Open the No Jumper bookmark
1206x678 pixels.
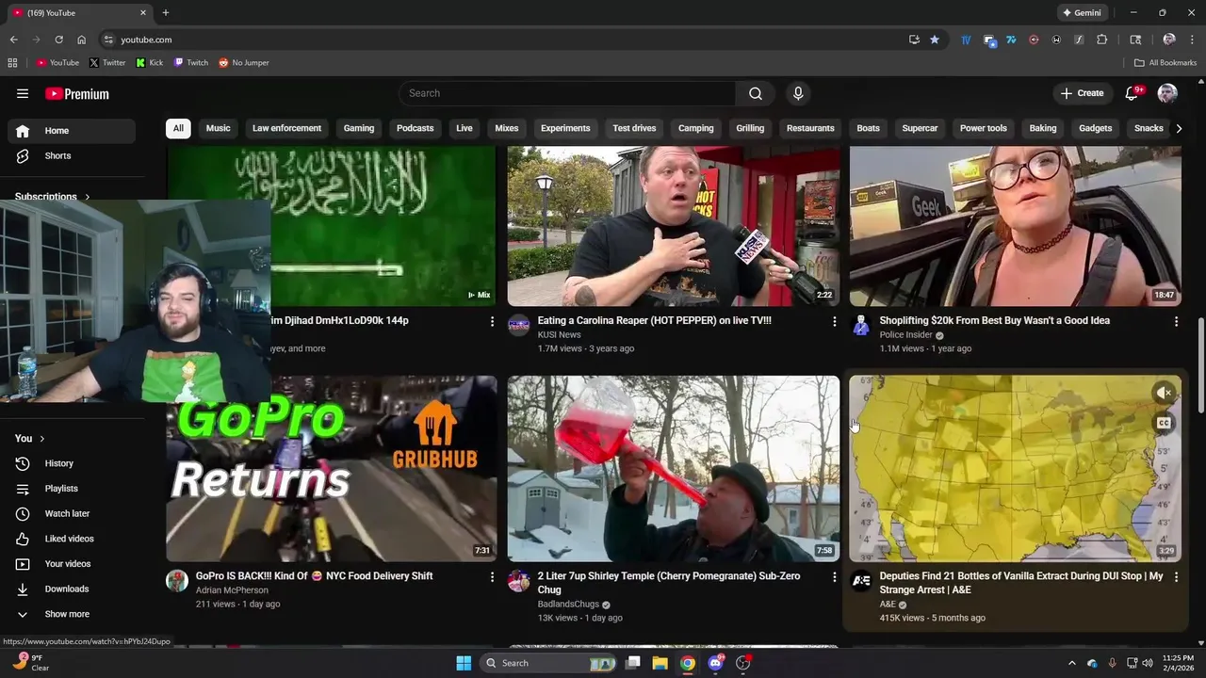pos(244,63)
